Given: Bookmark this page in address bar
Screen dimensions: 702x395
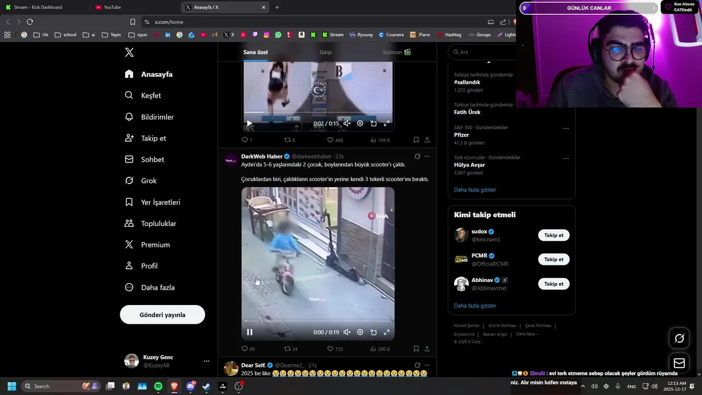Looking at the screenshot, I should pos(133,22).
